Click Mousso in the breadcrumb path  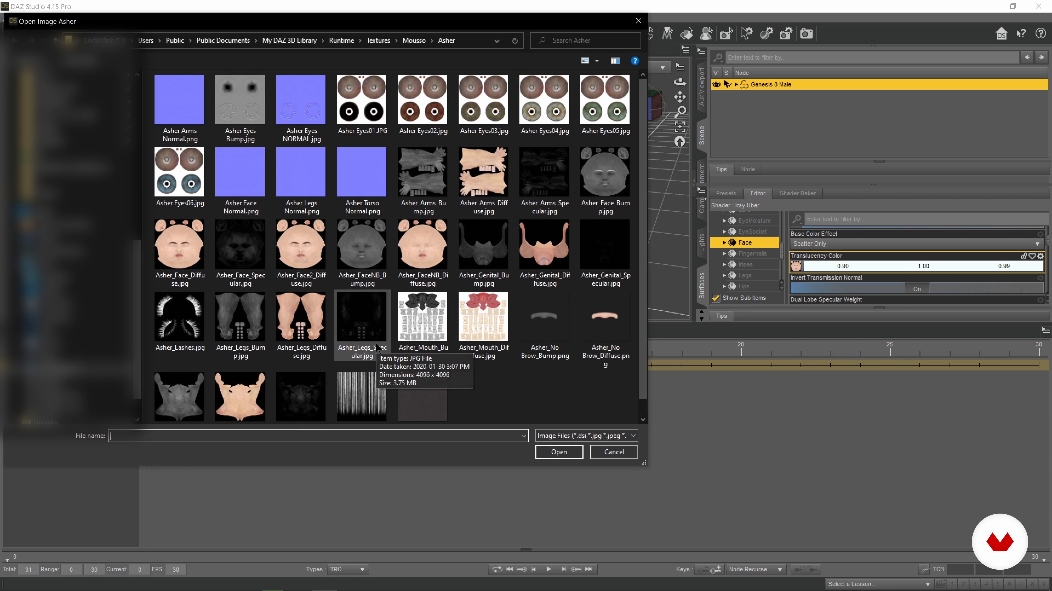(x=414, y=40)
